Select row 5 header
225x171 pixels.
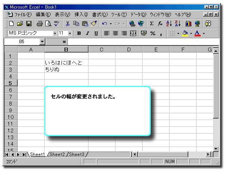click(11, 83)
